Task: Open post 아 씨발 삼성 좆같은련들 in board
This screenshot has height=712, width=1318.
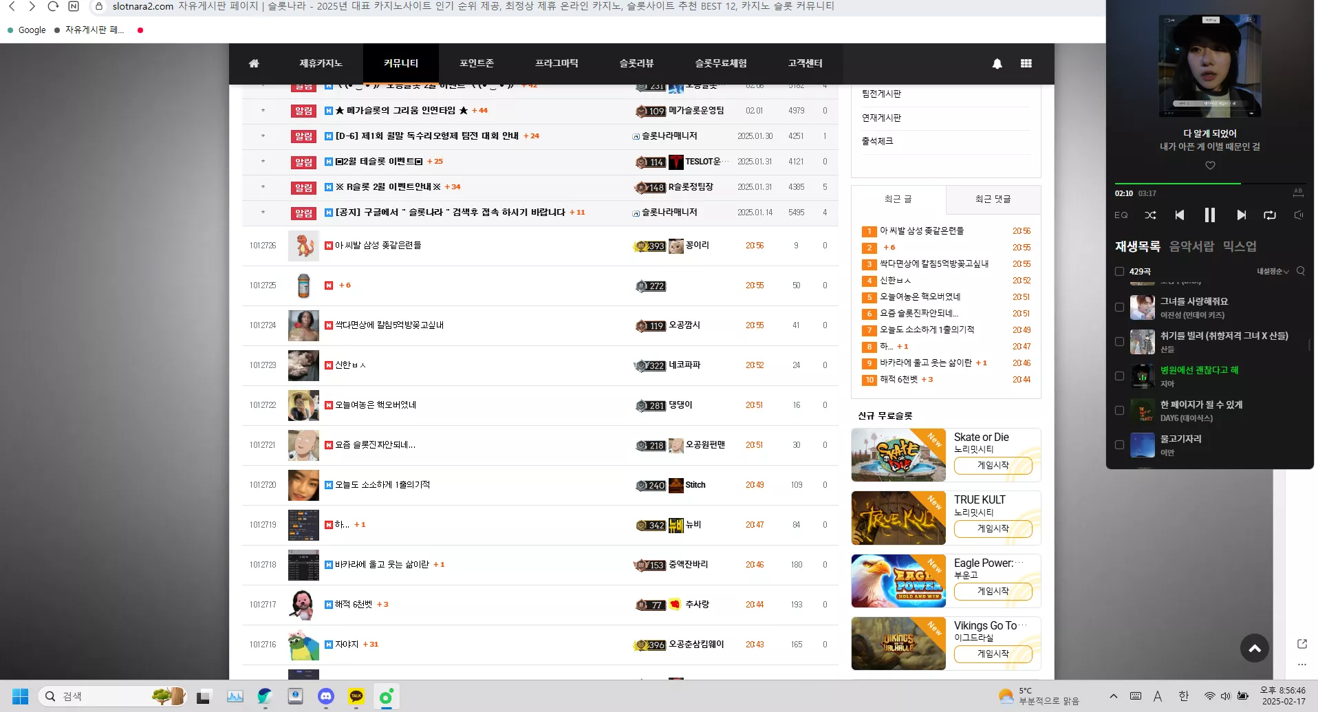Action: [x=378, y=246]
